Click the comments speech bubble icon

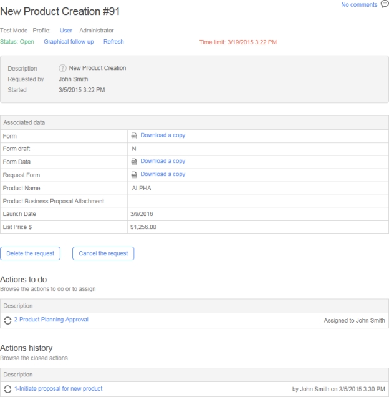click(x=384, y=4)
